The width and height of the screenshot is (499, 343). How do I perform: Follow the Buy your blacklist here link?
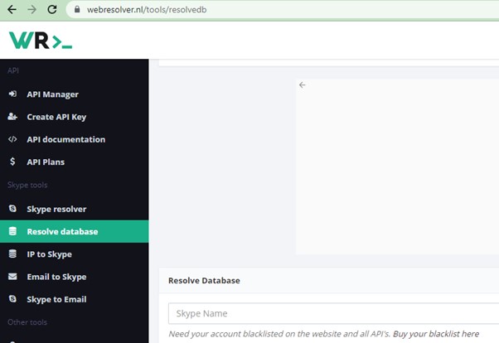436,334
